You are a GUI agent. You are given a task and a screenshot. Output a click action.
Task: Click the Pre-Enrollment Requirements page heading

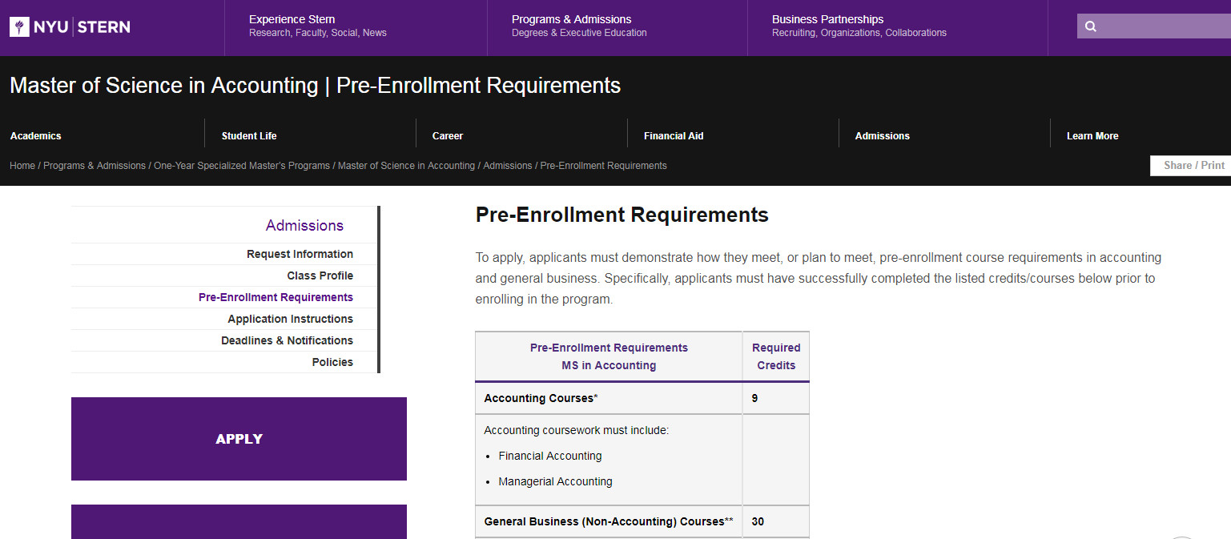[x=622, y=215]
